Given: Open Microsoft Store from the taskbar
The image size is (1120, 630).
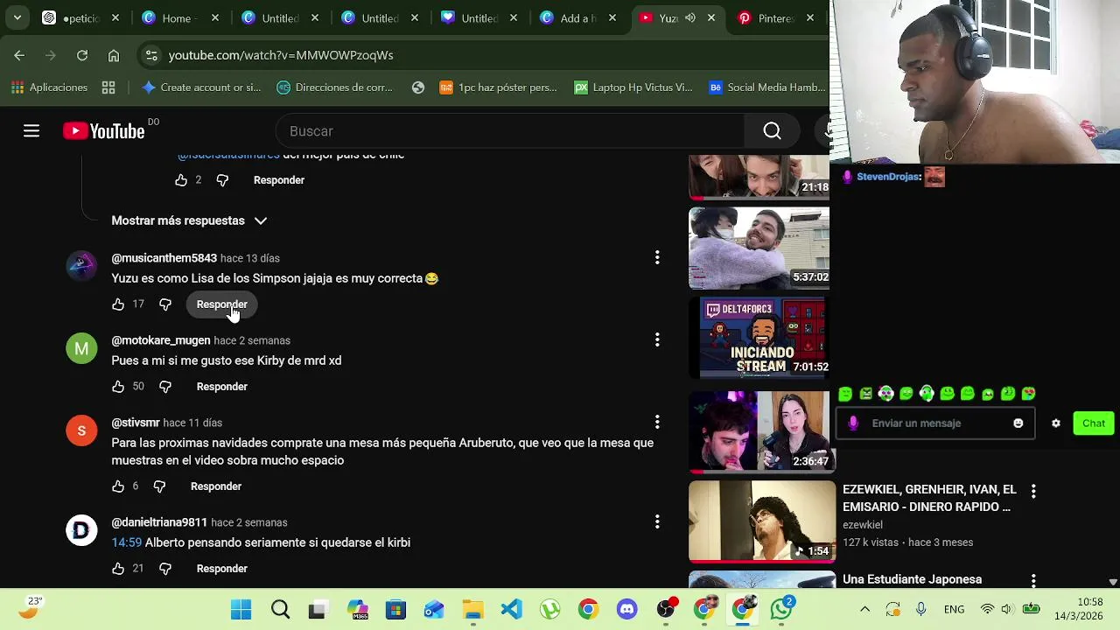Looking at the screenshot, I should tap(395, 609).
